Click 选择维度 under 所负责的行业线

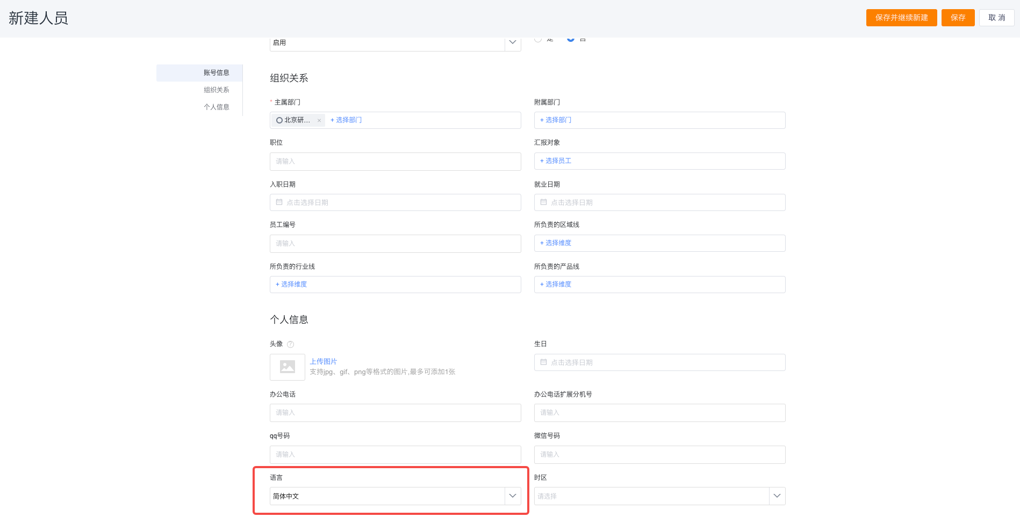(291, 285)
